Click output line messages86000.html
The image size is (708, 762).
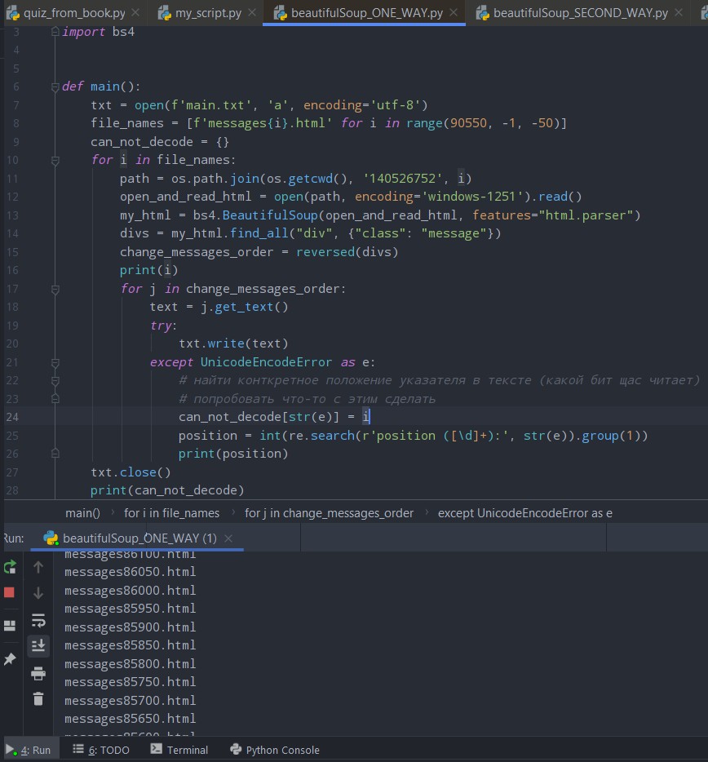130,590
